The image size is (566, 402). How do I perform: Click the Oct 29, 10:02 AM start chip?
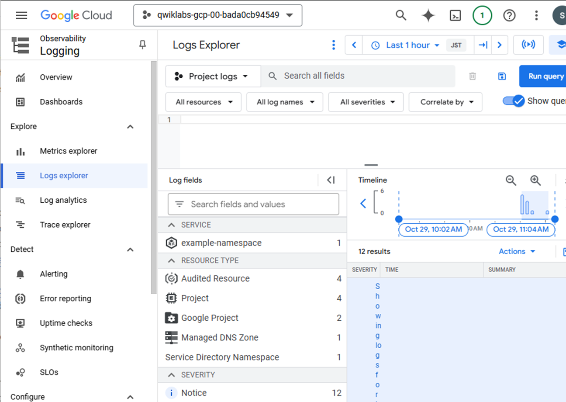point(433,229)
